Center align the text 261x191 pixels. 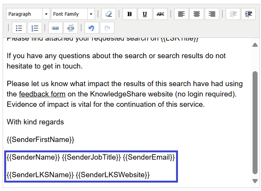pyautogui.click(x=197, y=14)
